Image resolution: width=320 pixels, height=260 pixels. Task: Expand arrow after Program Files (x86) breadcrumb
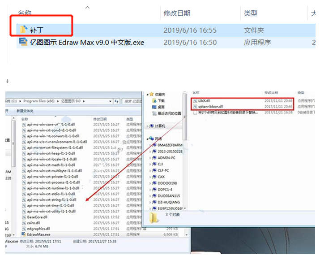pos(58,101)
